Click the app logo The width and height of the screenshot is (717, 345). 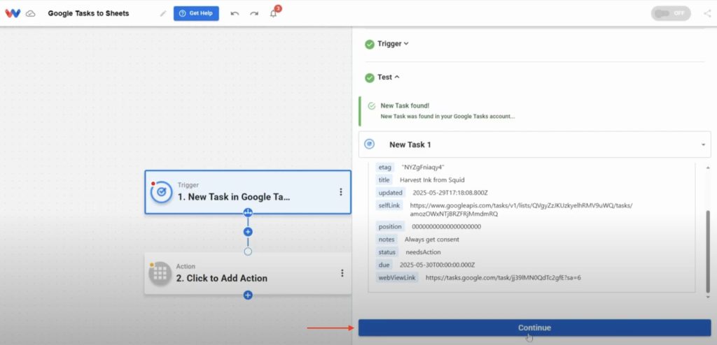click(13, 13)
